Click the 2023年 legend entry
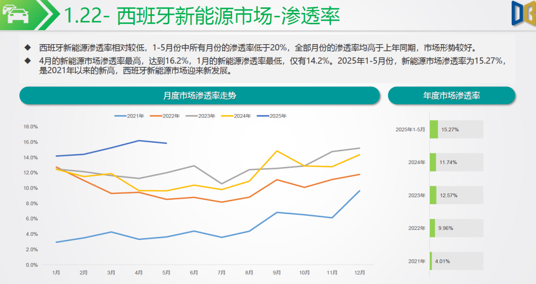Screen dimensions: 536x284 [x=201, y=116]
